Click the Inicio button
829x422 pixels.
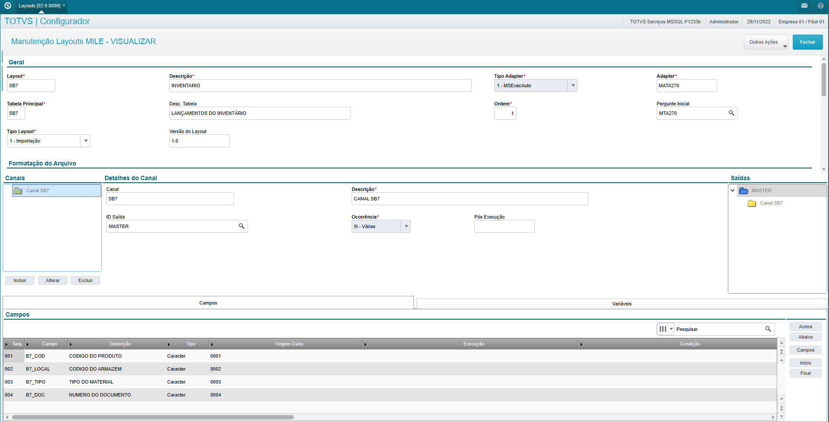pos(805,363)
